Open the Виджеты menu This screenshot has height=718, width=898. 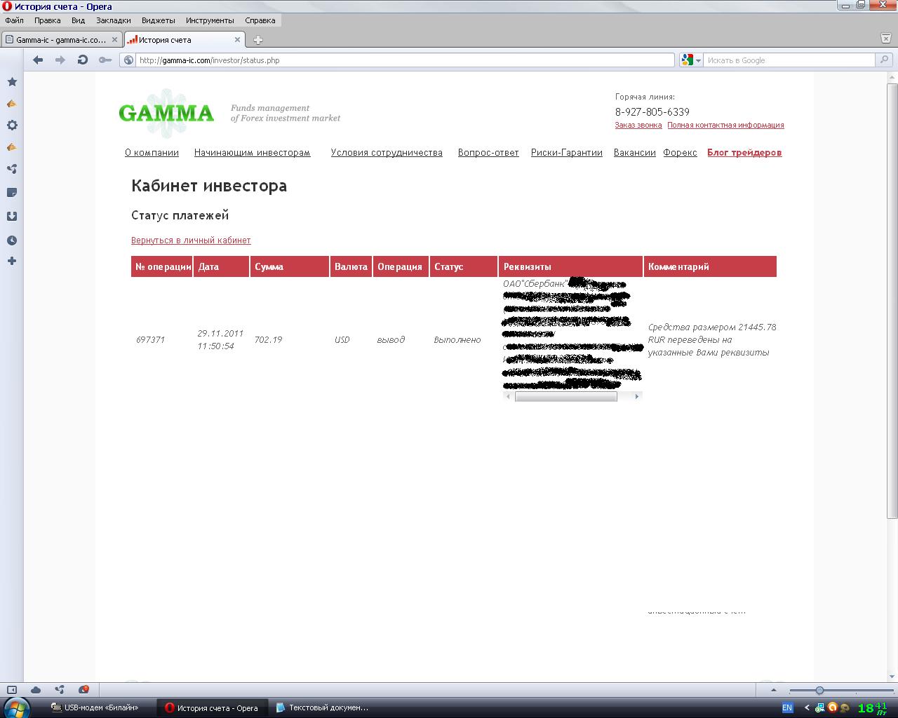(159, 20)
